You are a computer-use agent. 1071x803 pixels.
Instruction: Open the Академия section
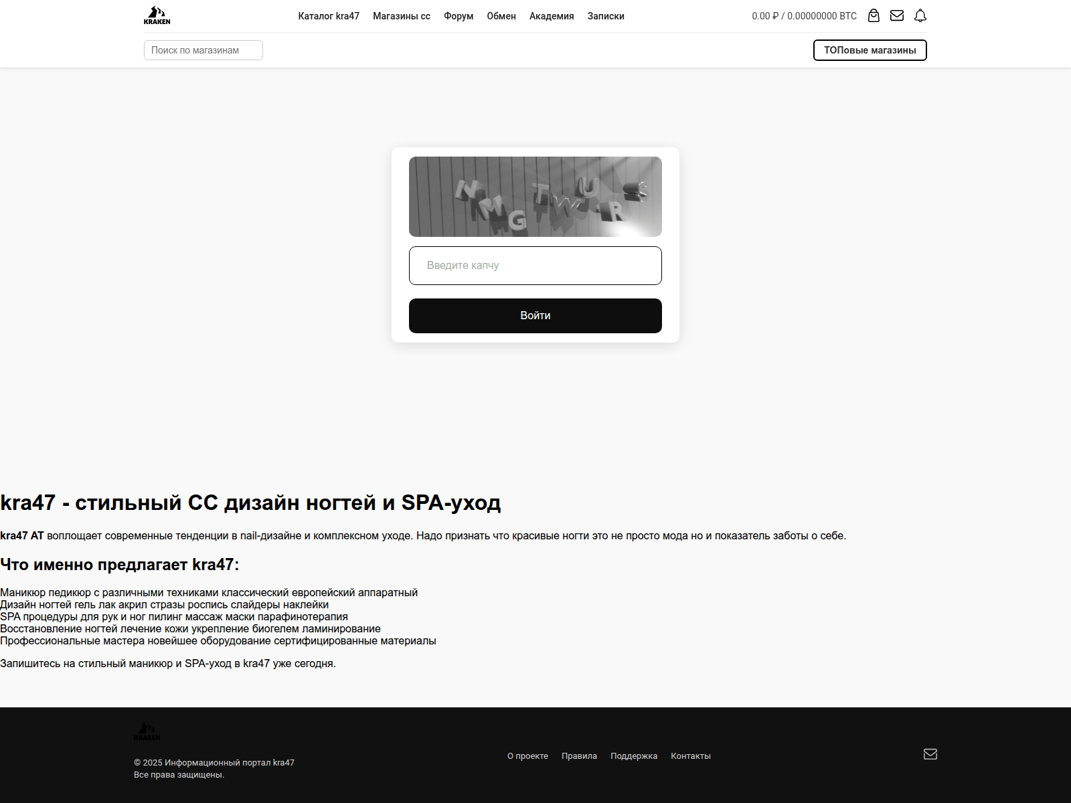point(552,16)
